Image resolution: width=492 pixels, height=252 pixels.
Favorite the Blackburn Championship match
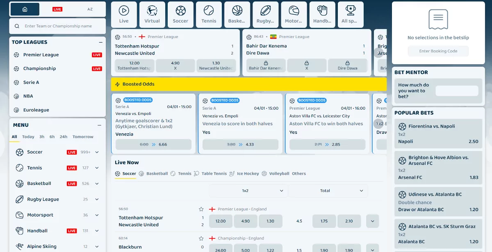[201, 238]
